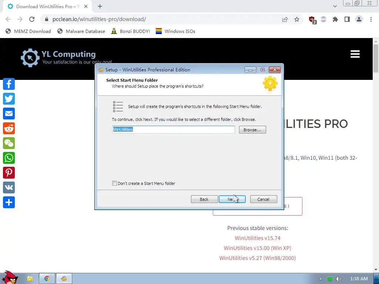Click the system clock 1:38 AM

(359, 279)
